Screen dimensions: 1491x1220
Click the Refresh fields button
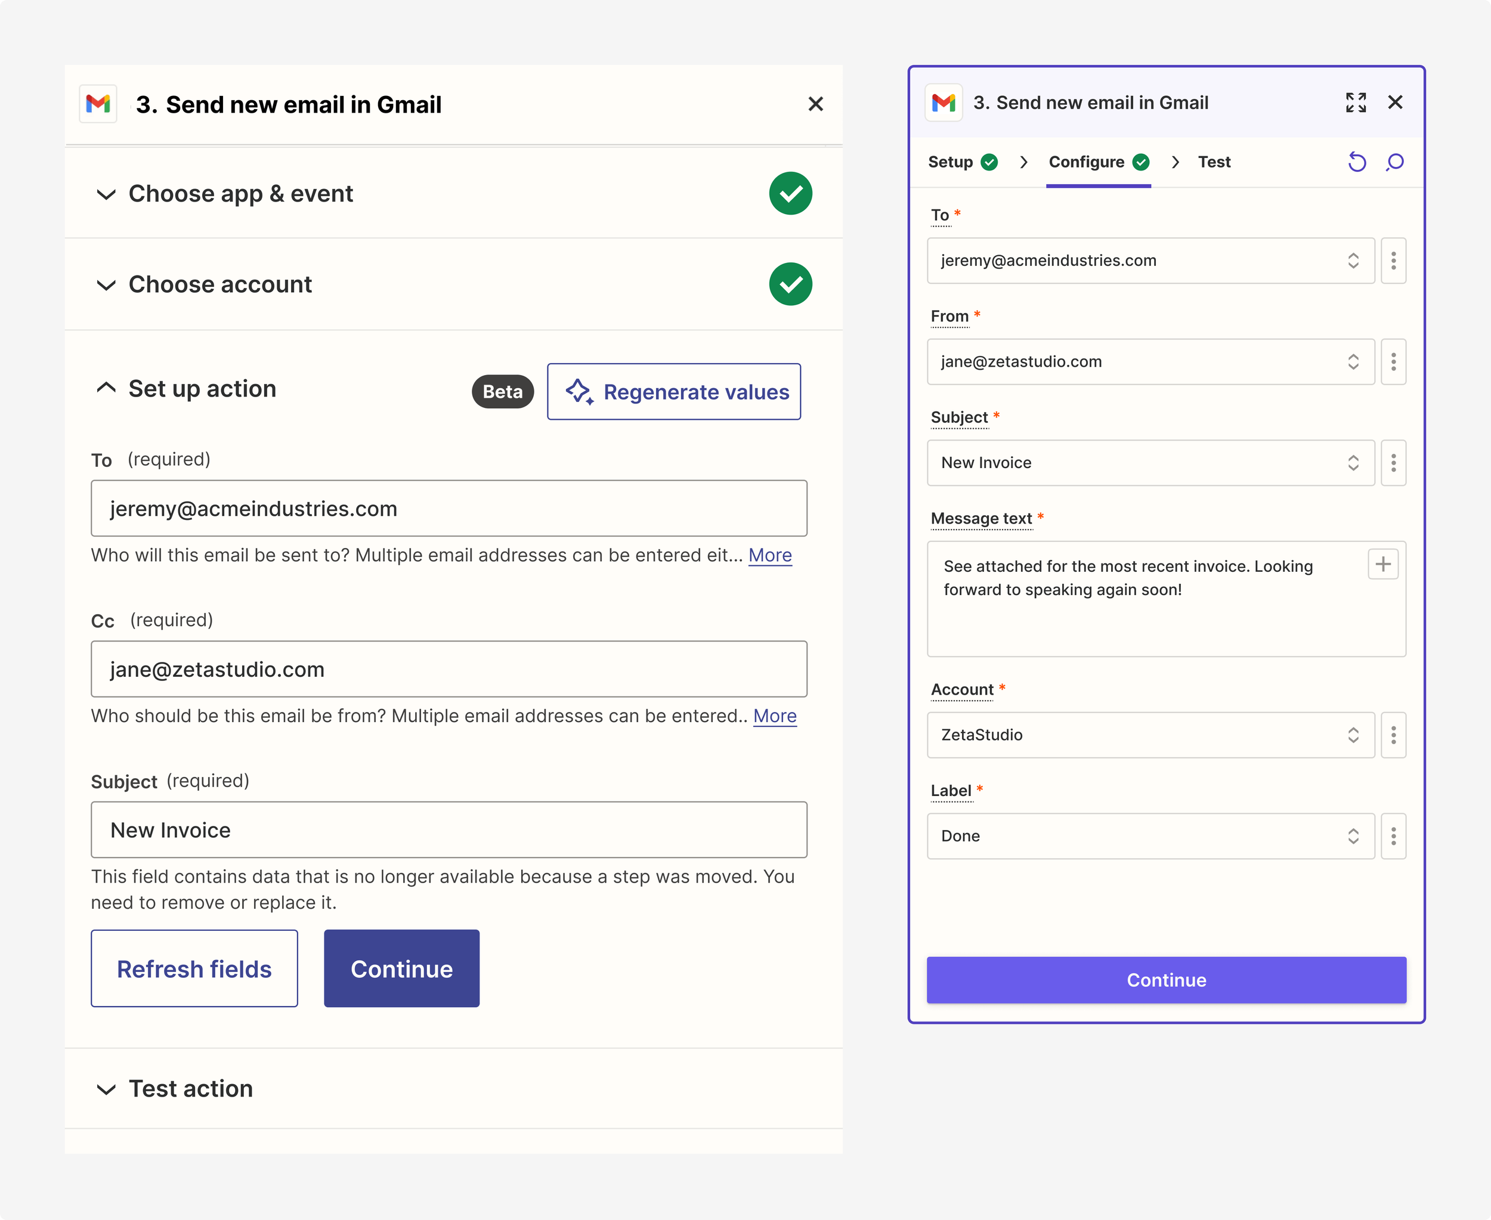(x=194, y=968)
